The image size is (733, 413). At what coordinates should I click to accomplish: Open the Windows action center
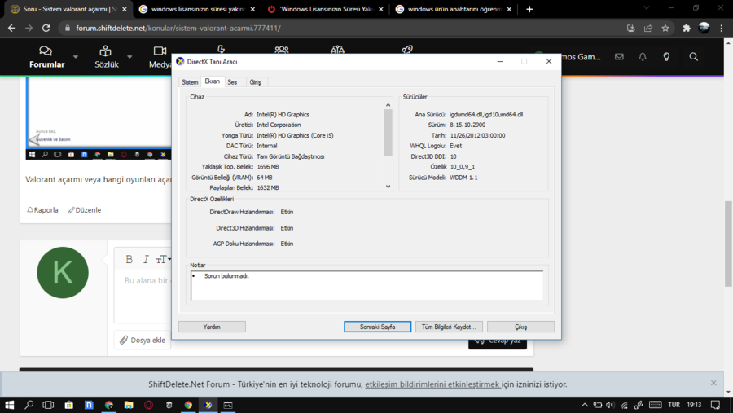point(715,405)
